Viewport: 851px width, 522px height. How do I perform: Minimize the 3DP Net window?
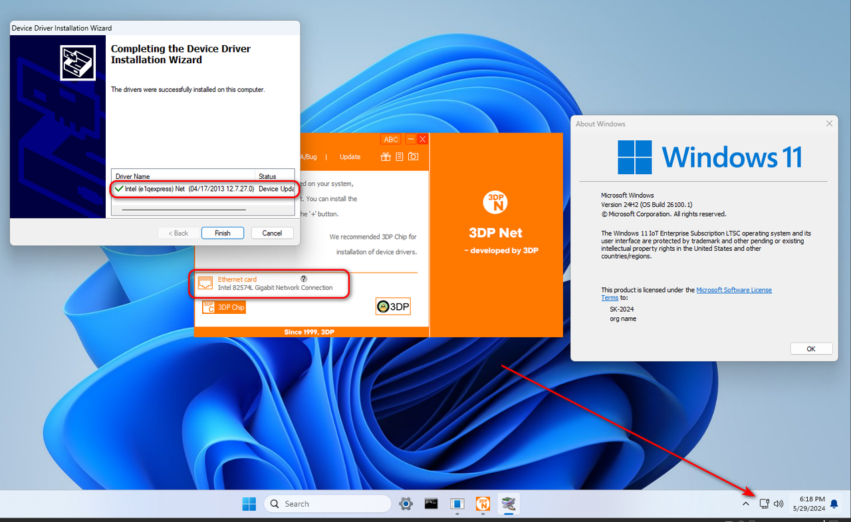pyautogui.click(x=411, y=139)
